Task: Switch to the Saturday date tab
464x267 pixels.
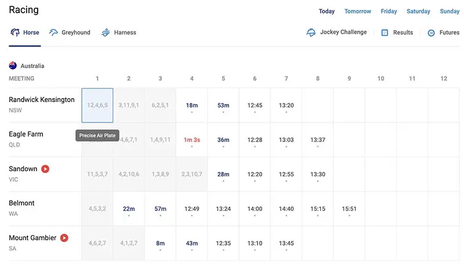Action: (418, 12)
